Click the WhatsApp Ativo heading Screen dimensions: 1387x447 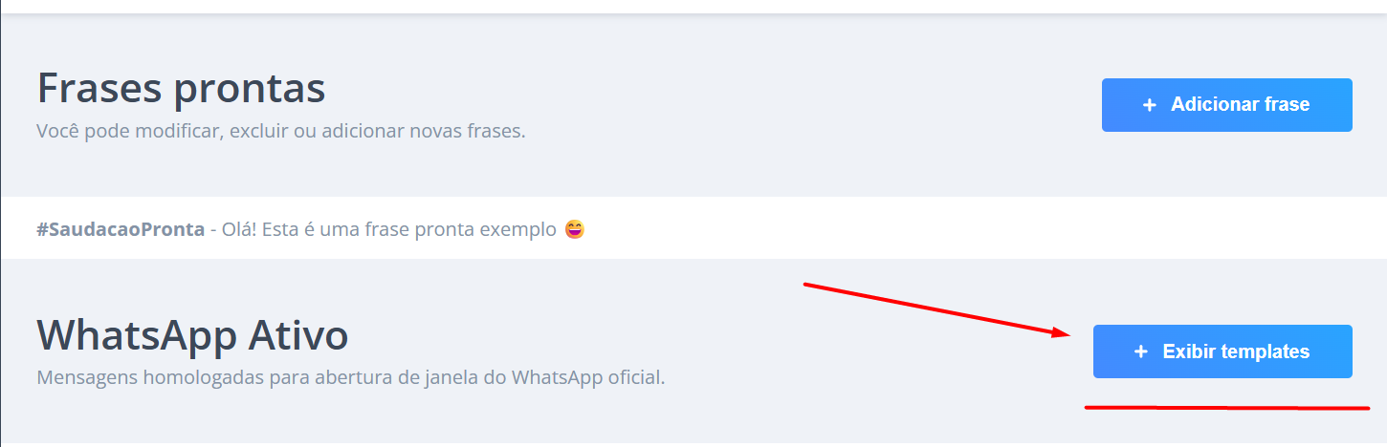(x=192, y=335)
